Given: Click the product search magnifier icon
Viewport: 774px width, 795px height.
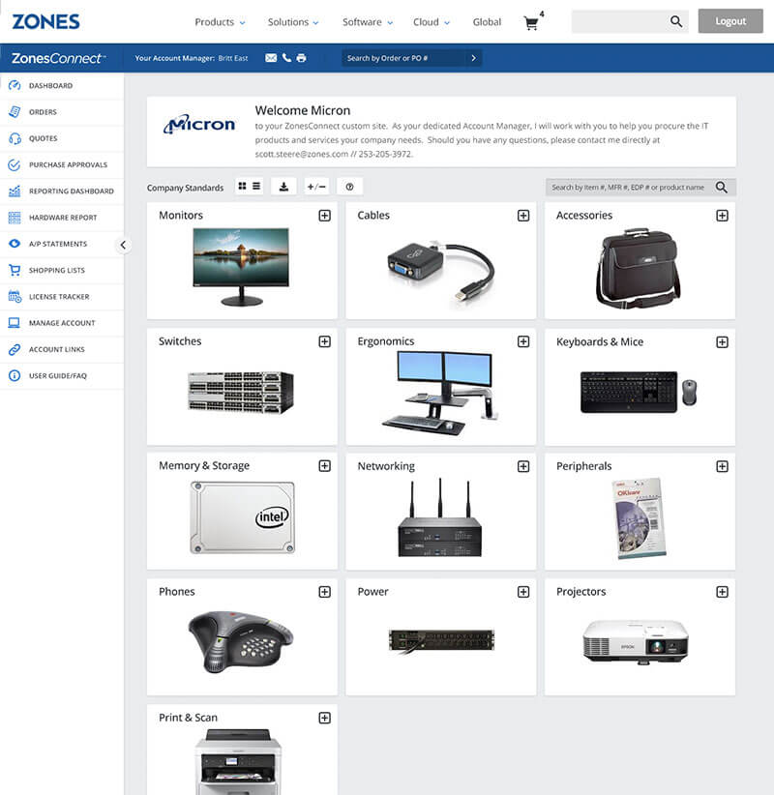Looking at the screenshot, I should [721, 187].
